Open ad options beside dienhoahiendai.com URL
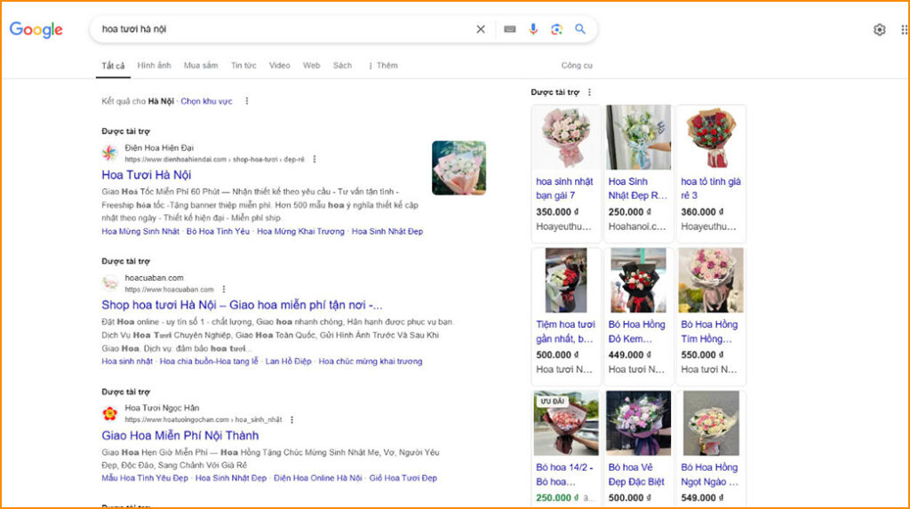Screen dimensions: 910x509 (x=315, y=159)
